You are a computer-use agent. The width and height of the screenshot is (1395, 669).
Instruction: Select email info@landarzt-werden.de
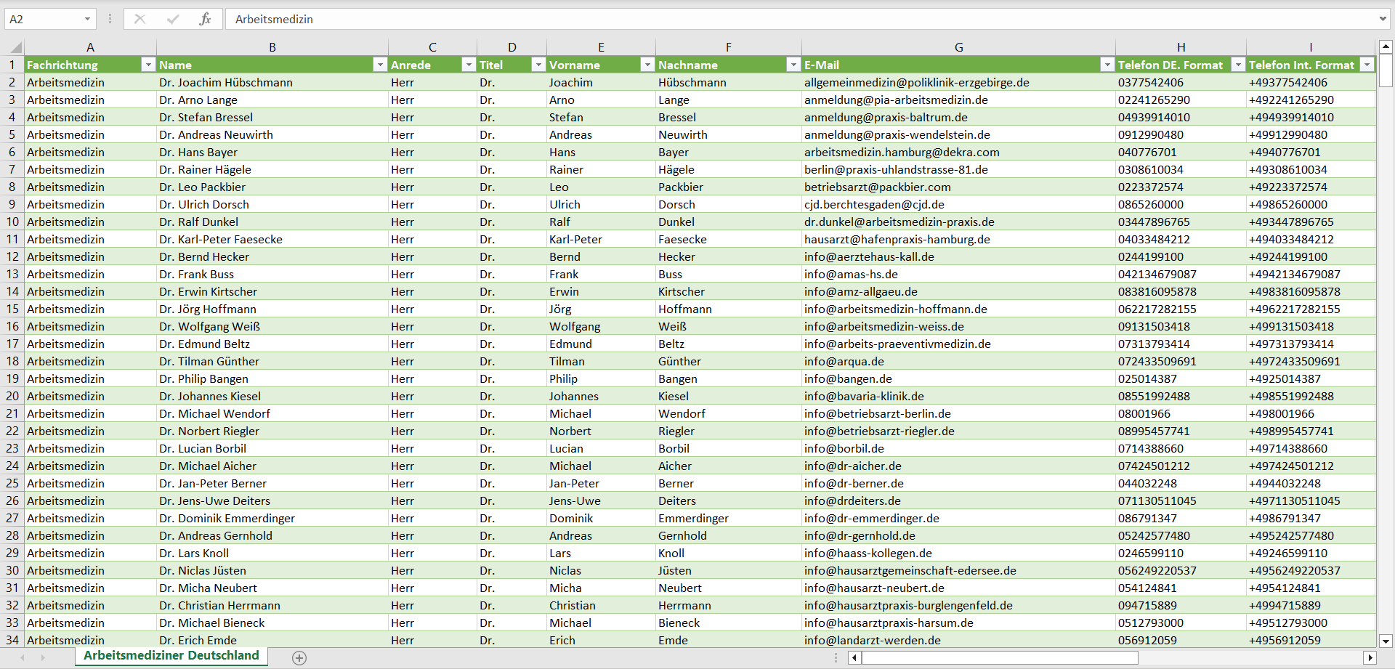[958, 640]
